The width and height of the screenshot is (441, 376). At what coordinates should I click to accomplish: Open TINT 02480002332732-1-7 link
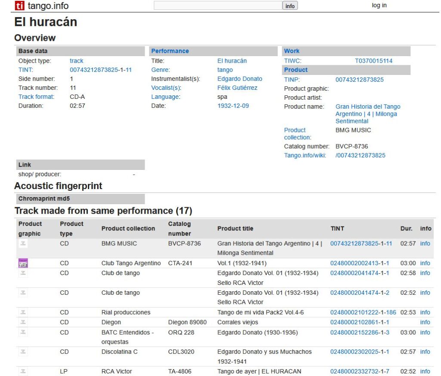coord(360,371)
